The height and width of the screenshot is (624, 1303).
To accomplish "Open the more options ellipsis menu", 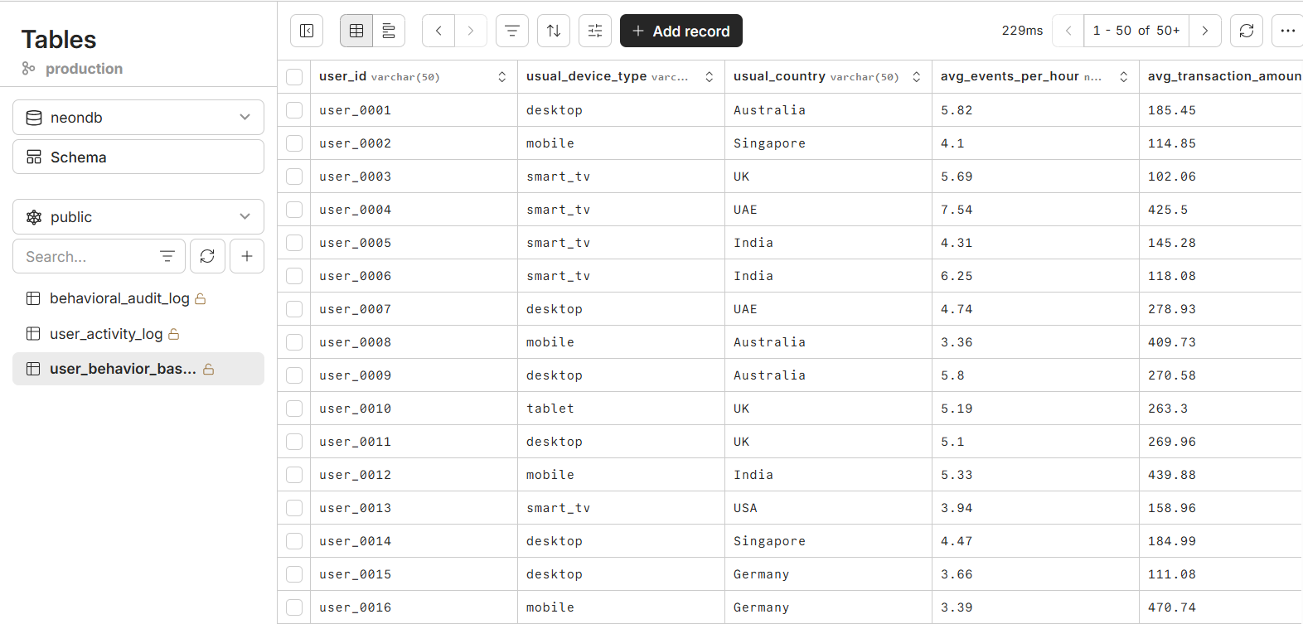I will pos(1287,31).
